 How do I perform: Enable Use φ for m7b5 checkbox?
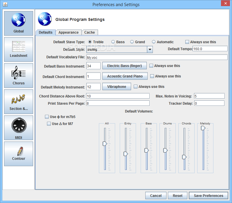point(47,117)
